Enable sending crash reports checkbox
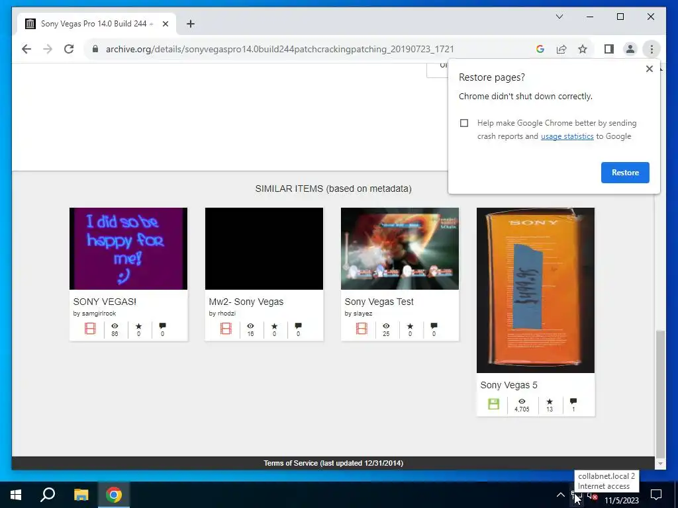Screen dimensions: 678x508 [x=464, y=123]
